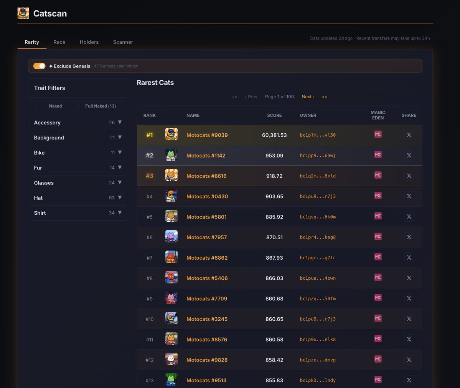Image resolution: width=460 pixels, height=388 pixels.
Task: Switch to the Race tab
Action: tap(59, 42)
